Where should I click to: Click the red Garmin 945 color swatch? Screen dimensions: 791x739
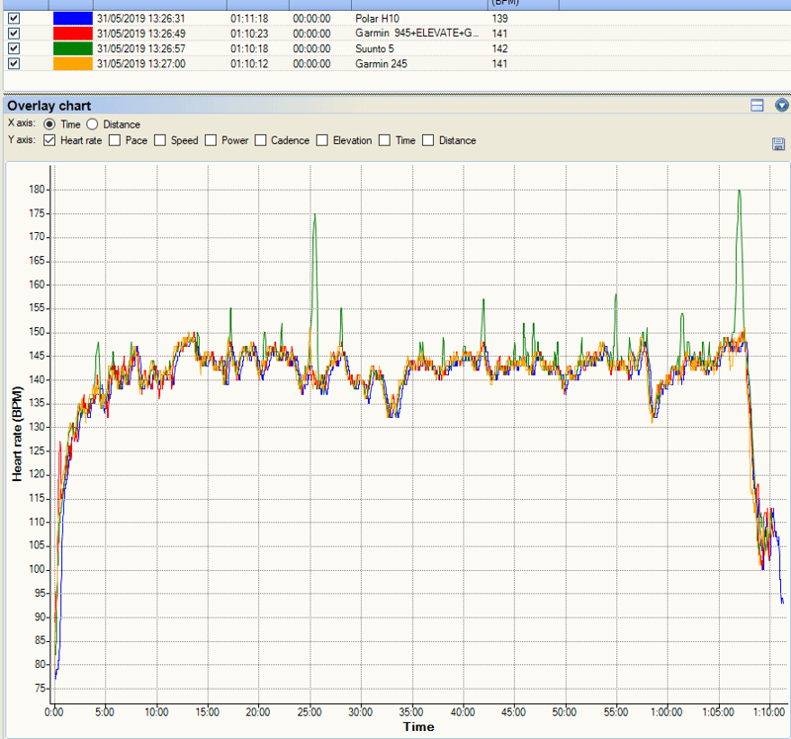72,34
